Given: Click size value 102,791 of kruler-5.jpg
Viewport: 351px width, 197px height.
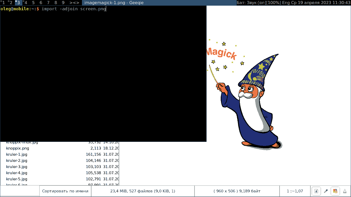Looking at the screenshot, I should [x=93, y=179].
